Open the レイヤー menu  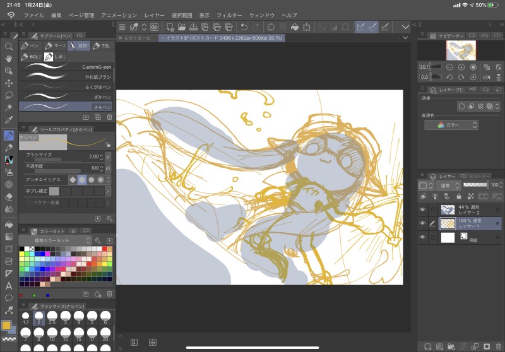tap(154, 15)
